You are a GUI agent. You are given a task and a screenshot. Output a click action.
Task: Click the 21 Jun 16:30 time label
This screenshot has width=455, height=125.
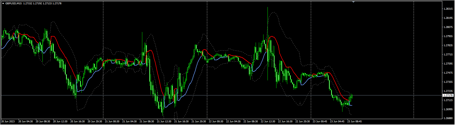[x=182, y=122]
